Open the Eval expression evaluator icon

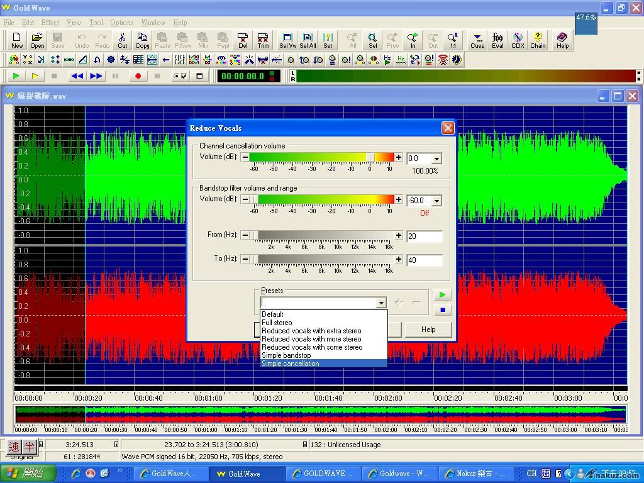(497, 40)
